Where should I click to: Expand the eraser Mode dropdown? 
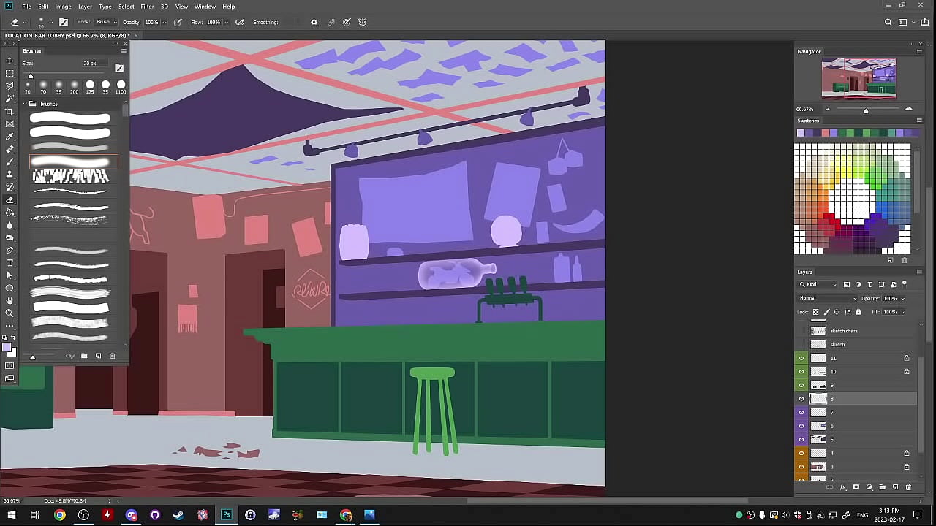coord(106,22)
